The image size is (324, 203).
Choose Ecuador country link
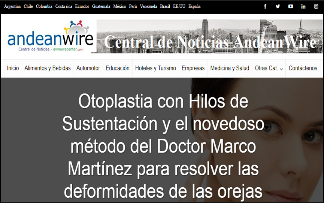click(x=82, y=6)
